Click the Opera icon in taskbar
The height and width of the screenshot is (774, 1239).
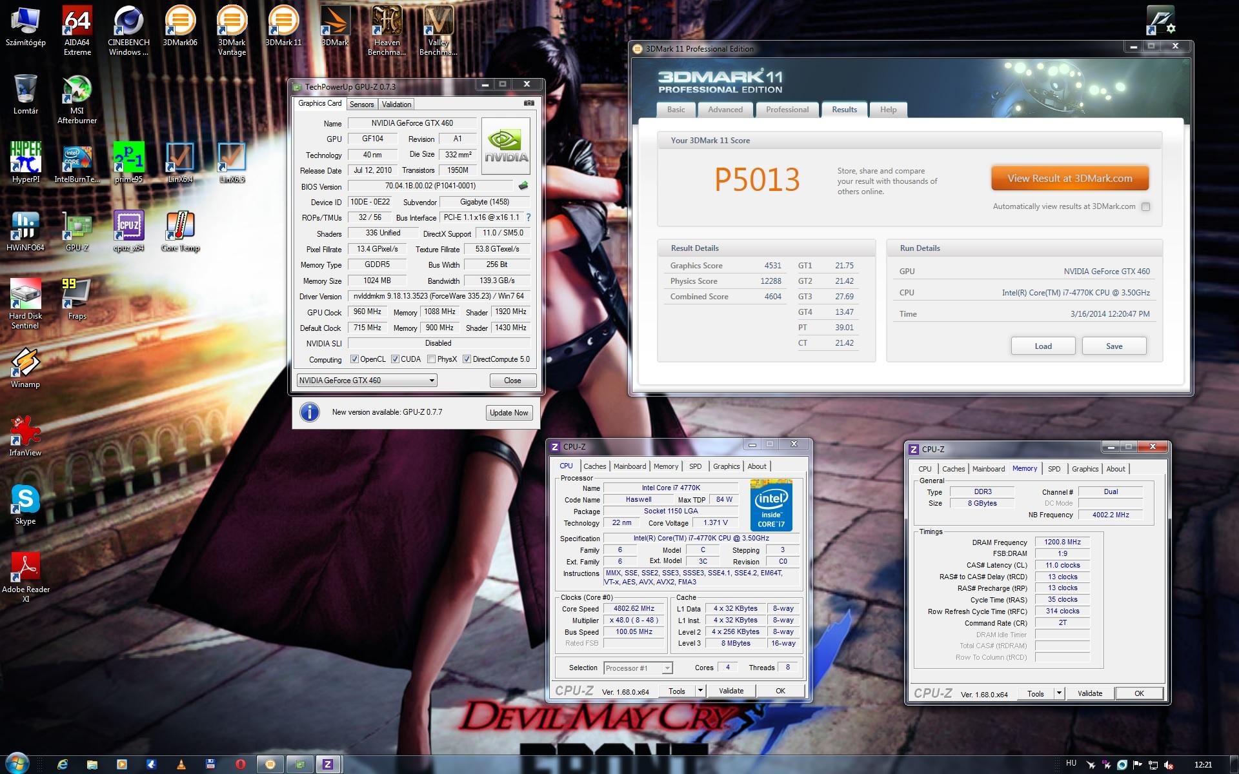241,764
